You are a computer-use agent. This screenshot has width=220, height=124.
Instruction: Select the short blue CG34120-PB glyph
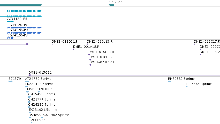coord(11,38)
